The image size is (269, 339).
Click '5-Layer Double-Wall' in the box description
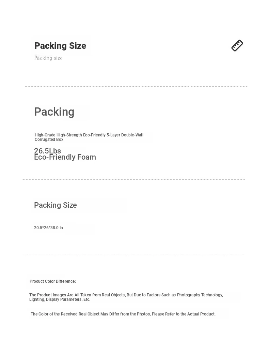coord(125,135)
